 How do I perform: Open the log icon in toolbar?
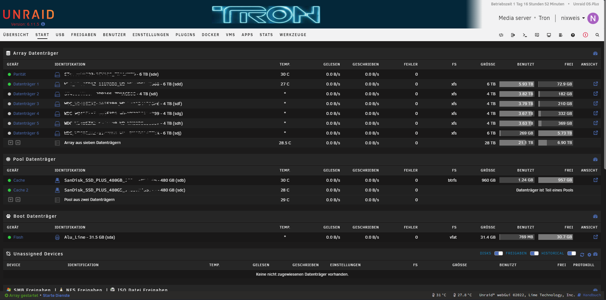(561, 35)
